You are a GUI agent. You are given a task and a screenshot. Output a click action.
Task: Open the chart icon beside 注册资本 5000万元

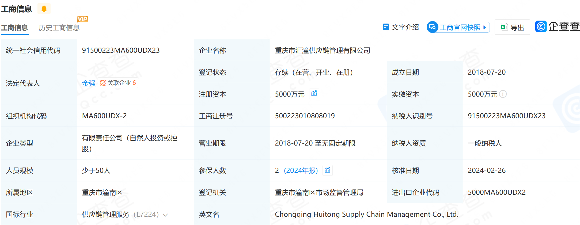[314, 94]
